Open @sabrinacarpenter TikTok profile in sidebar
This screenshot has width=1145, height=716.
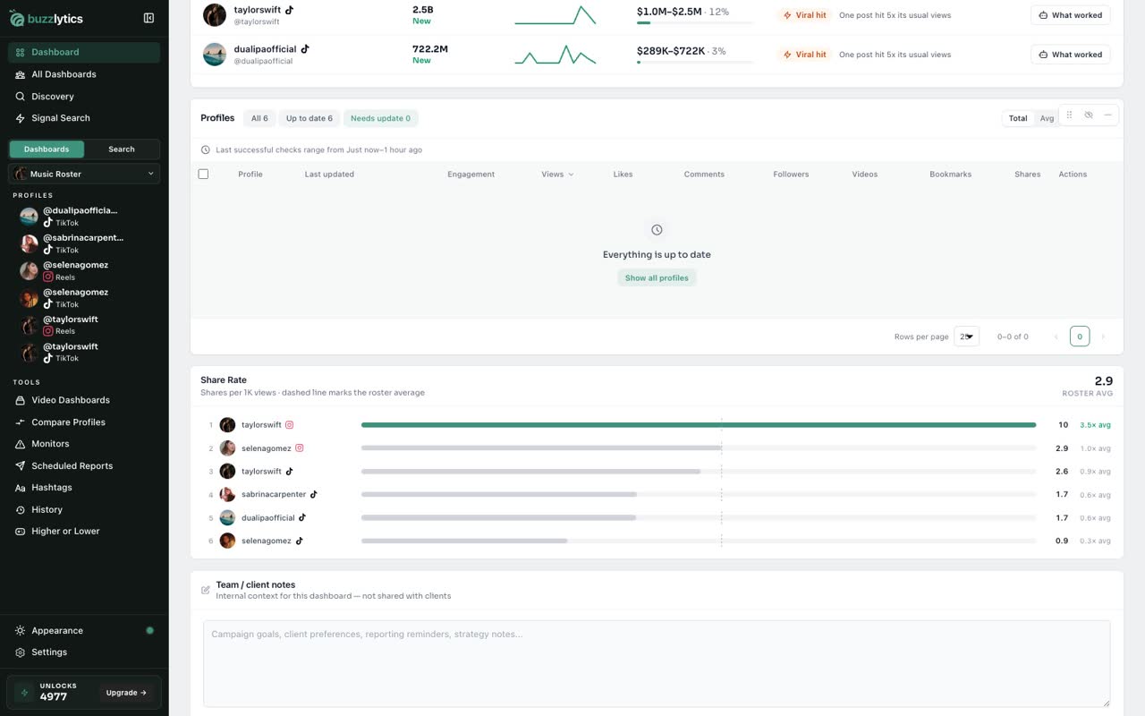click(84, 243)
